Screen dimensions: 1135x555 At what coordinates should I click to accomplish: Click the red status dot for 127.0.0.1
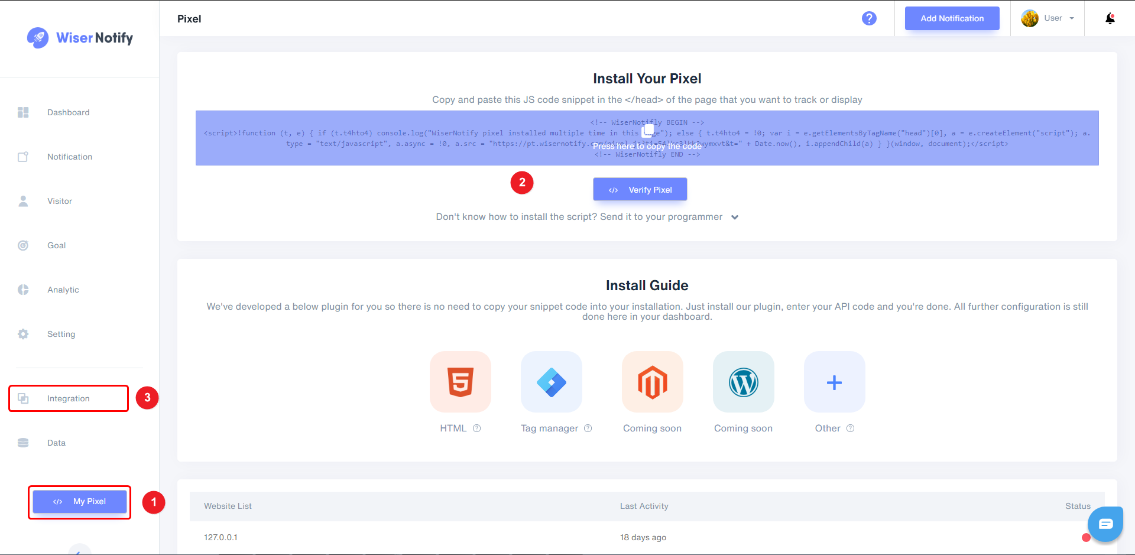pos(1086,537)
